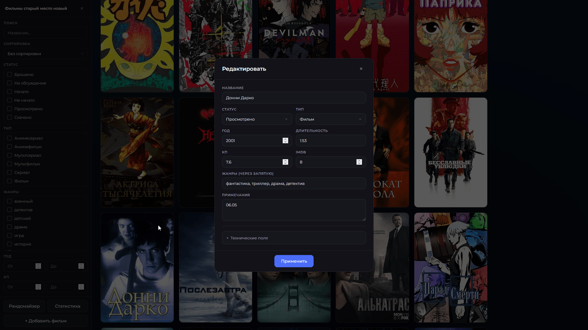
Task: Open the Статистика button
Action: click(x=67, y=306)
